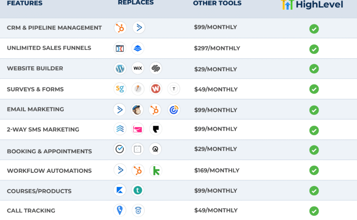
Task: Click the Kajabi icon in Courses row
Action: click(120, 190)
